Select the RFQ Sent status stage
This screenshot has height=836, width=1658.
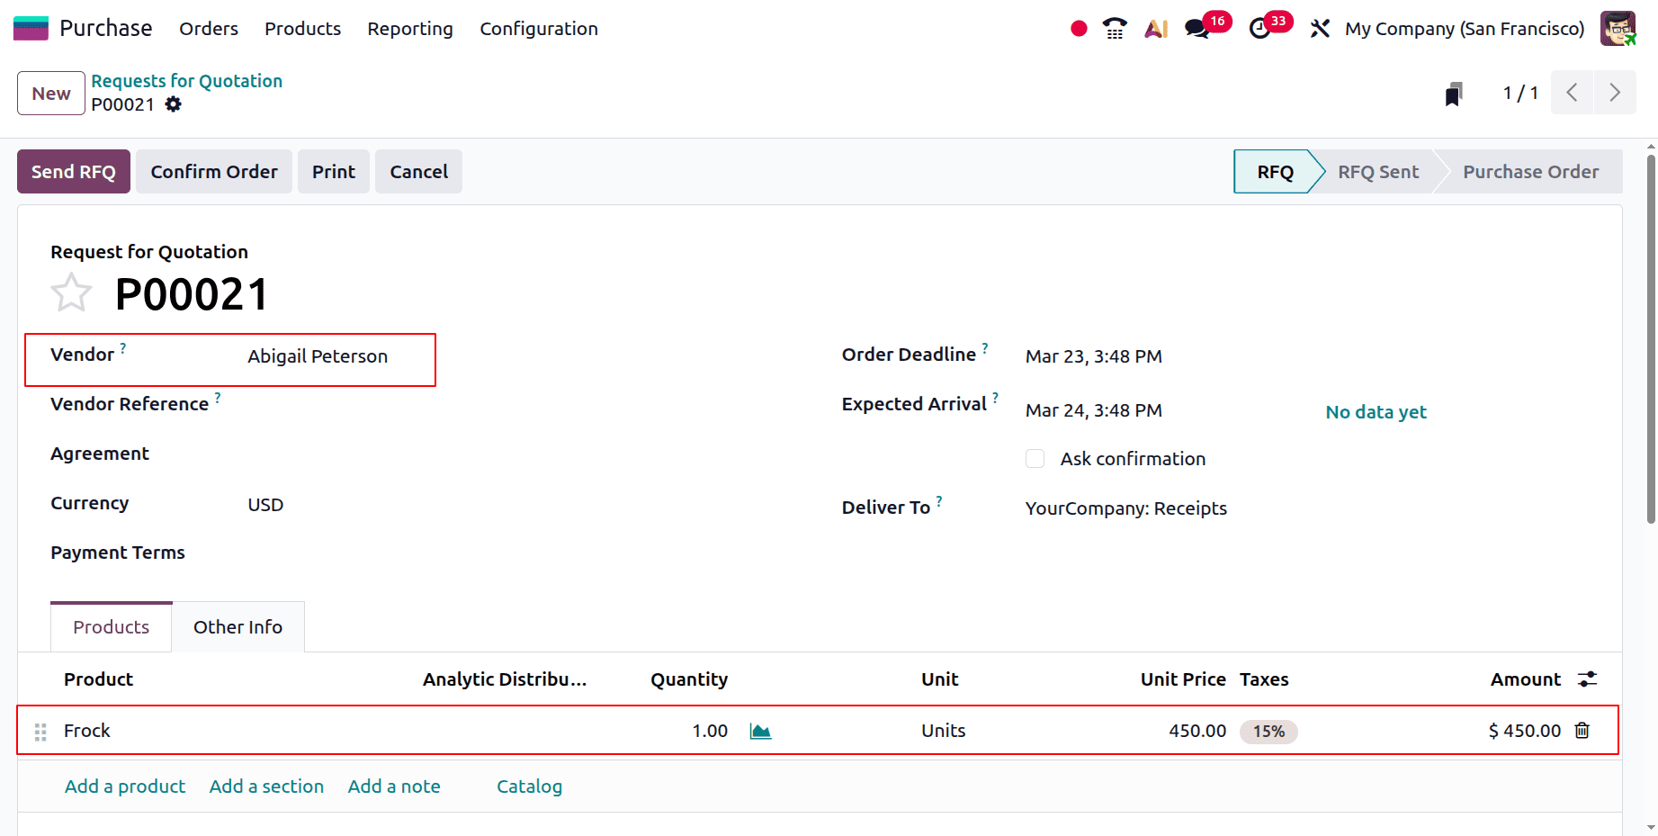pyautogui.click(x=1378, y=172)
